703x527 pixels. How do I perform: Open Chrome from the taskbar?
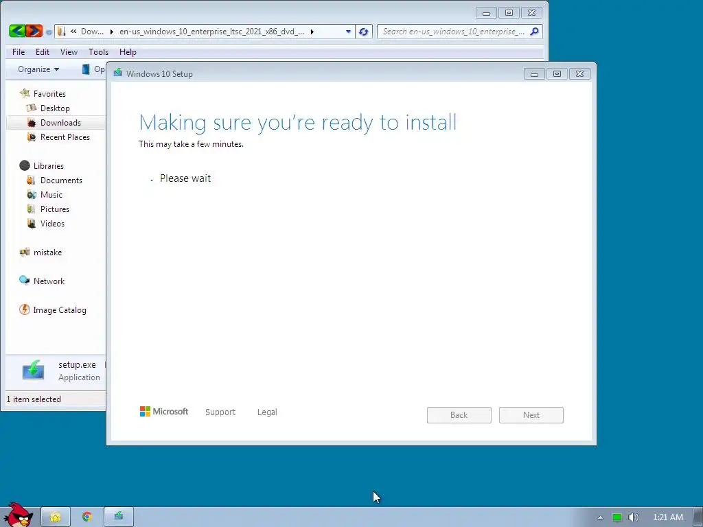(x=87, y=517)
